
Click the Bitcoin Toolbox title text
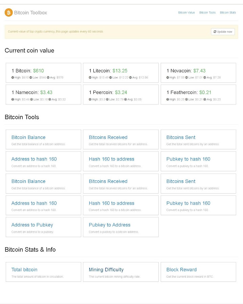tap(30, 12)
